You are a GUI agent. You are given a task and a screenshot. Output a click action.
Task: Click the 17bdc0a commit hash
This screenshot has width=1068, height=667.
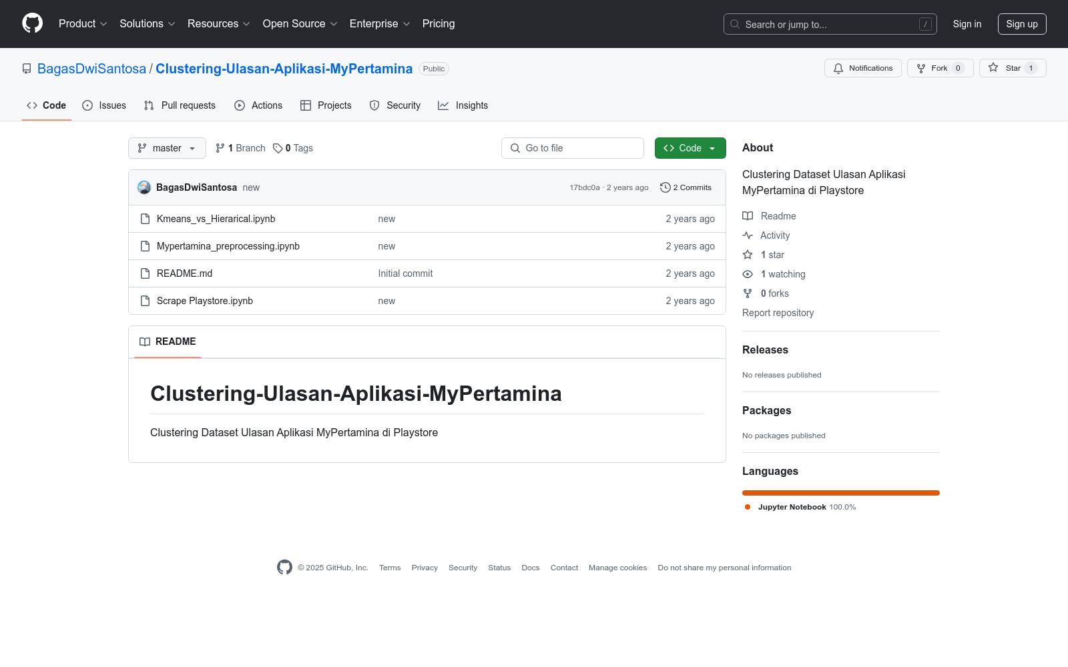pos(585,187)
